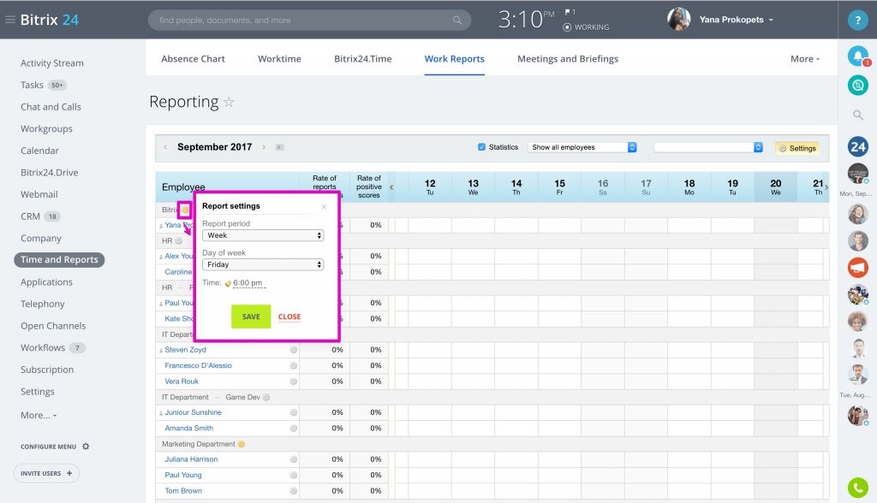Open settings gear for Juniour Sunshine
This screenshot has width=877, height=503.
[x=293, y=412]
